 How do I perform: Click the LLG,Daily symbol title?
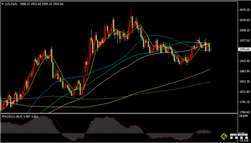coord(11,4)
